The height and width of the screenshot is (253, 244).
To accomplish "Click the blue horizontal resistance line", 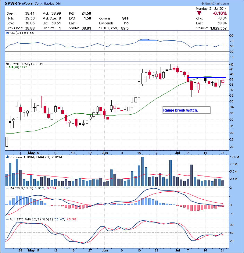I will (207, 77).
